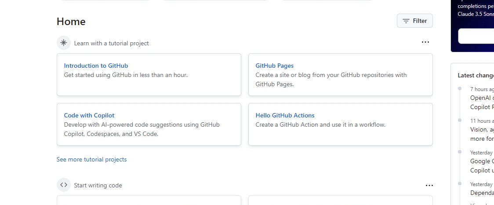Open the Code with Copilot tutorial
The image size is (494, 205).
89,115
